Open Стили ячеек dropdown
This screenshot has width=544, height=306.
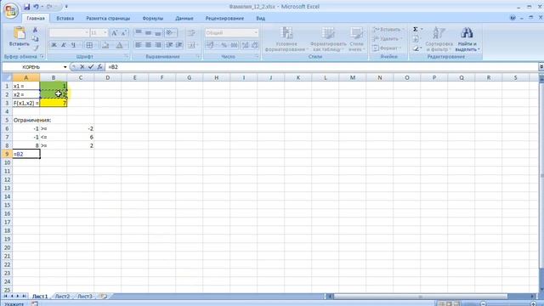[x=356, y=40]
